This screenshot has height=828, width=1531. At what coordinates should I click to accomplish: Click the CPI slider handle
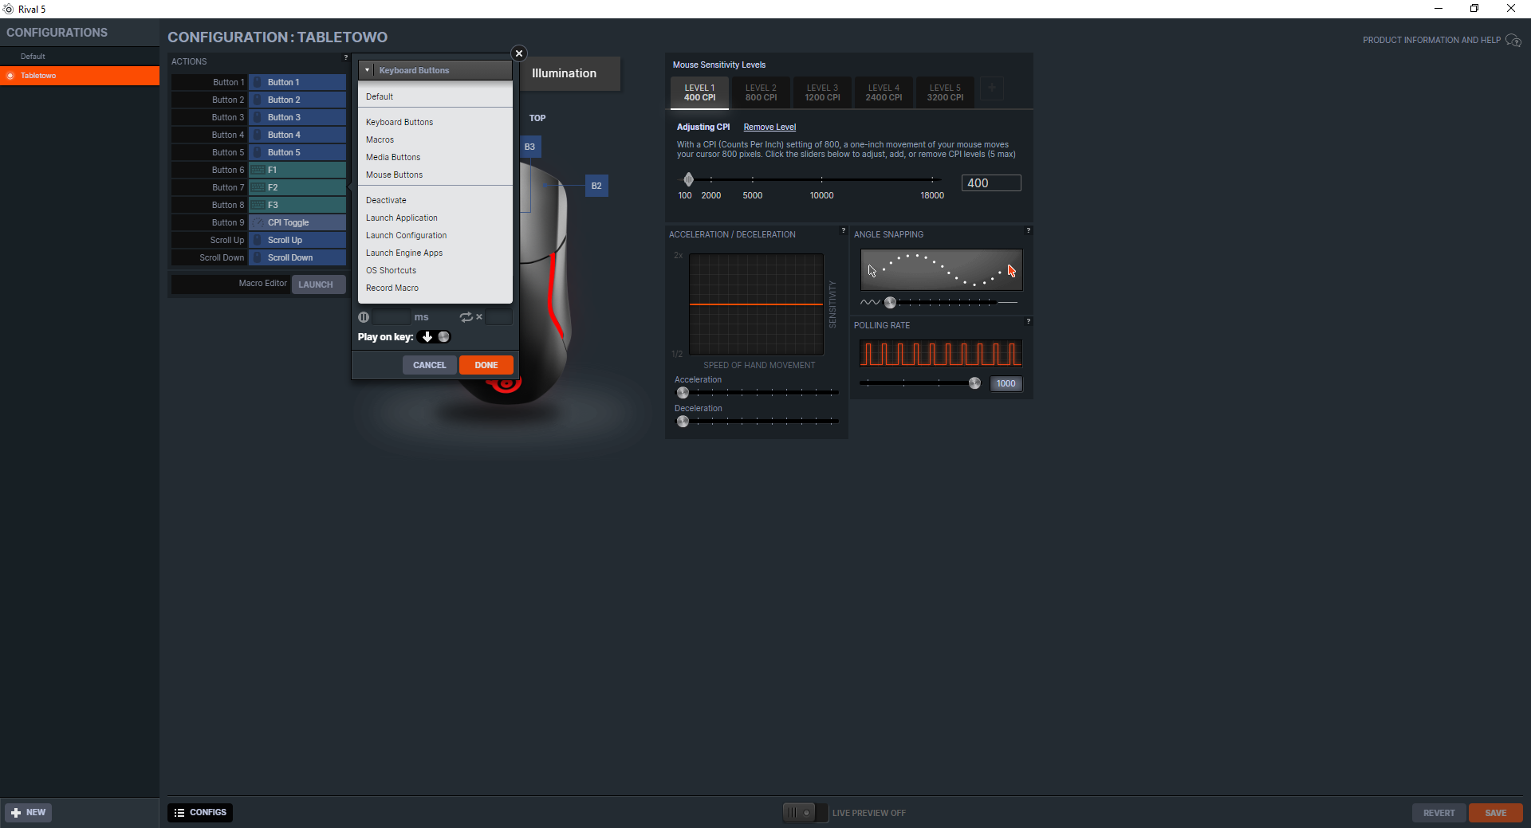point(688,179)
